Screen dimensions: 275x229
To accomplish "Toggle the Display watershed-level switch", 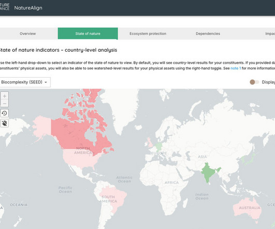I will [x=254, y=82].
